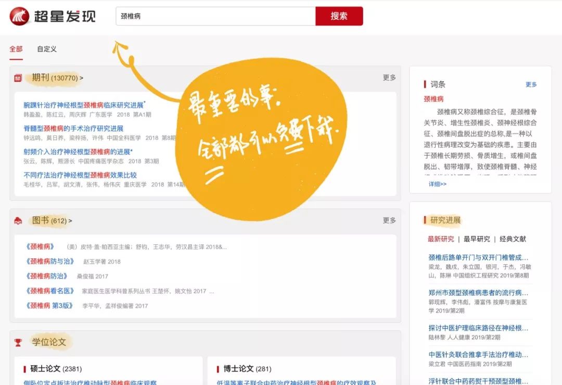The image size is (562, 385).
Task: Click the 研究进展 panel heading
Action: click(x=445, y=220)
